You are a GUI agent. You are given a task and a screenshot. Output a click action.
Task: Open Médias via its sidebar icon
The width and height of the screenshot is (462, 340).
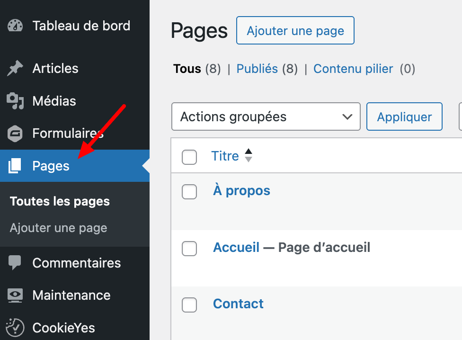14,101
